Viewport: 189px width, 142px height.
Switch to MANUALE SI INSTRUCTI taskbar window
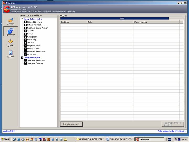point(90,139)
